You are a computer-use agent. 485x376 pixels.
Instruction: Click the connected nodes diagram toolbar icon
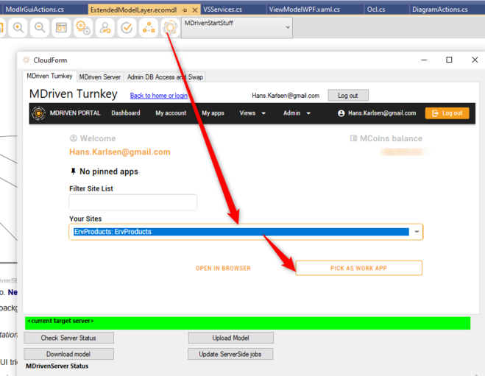click(149, 27)
